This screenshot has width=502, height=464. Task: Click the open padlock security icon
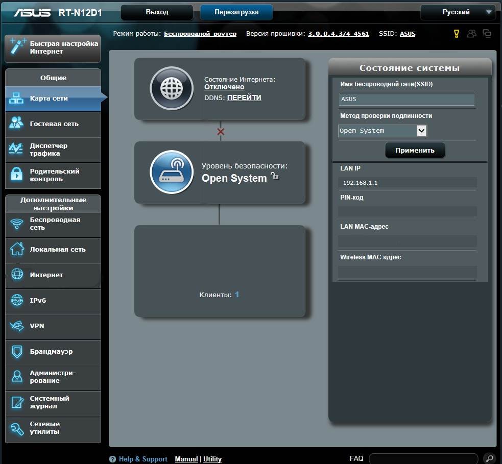[275, 177]
